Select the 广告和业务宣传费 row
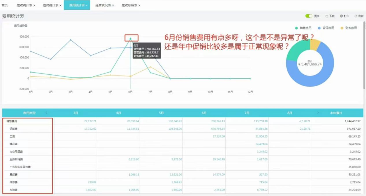The image size is (366, 196). coord(183,167)
